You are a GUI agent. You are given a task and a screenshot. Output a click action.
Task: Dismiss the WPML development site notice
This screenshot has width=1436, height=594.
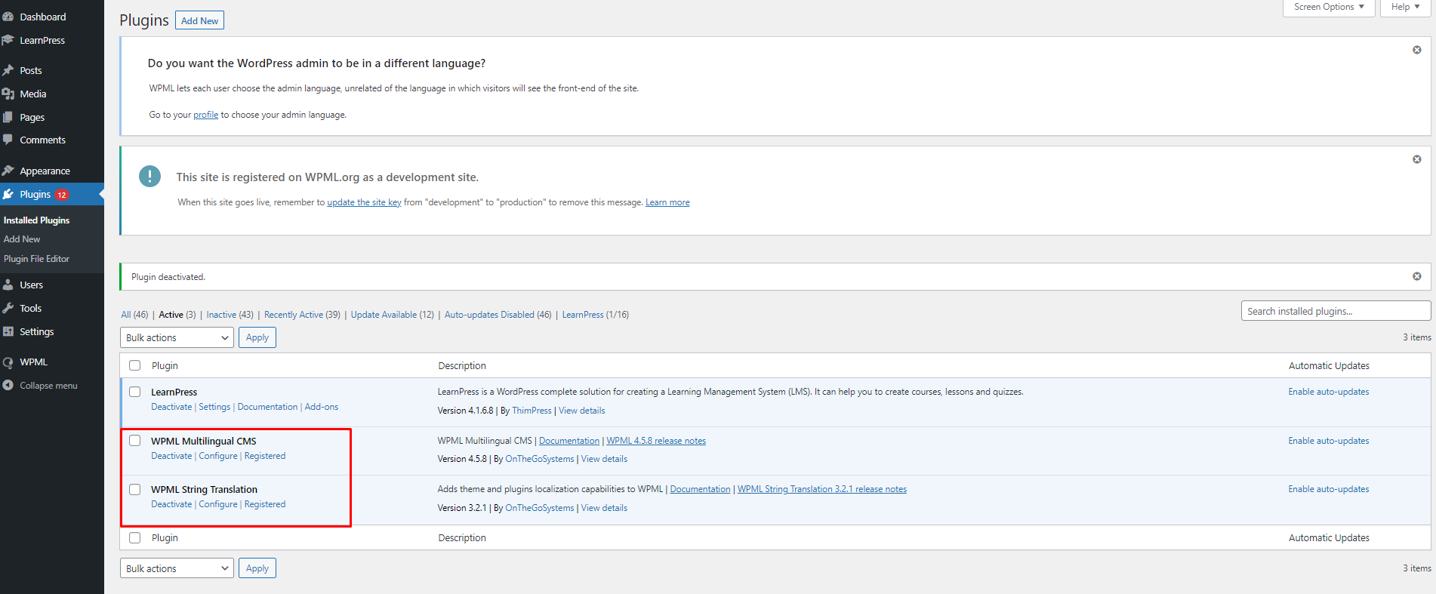[x=1417, y=159]
